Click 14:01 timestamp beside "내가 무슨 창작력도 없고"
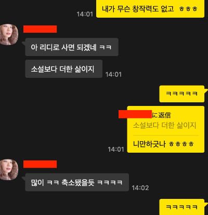 pos(85,14)
